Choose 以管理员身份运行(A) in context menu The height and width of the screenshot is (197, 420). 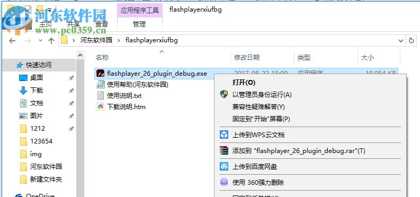262,94
